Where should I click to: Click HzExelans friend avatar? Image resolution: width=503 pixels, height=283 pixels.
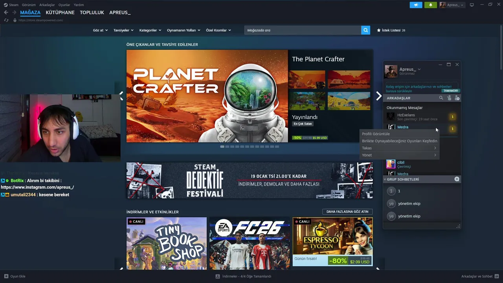(x=391, y=117)
